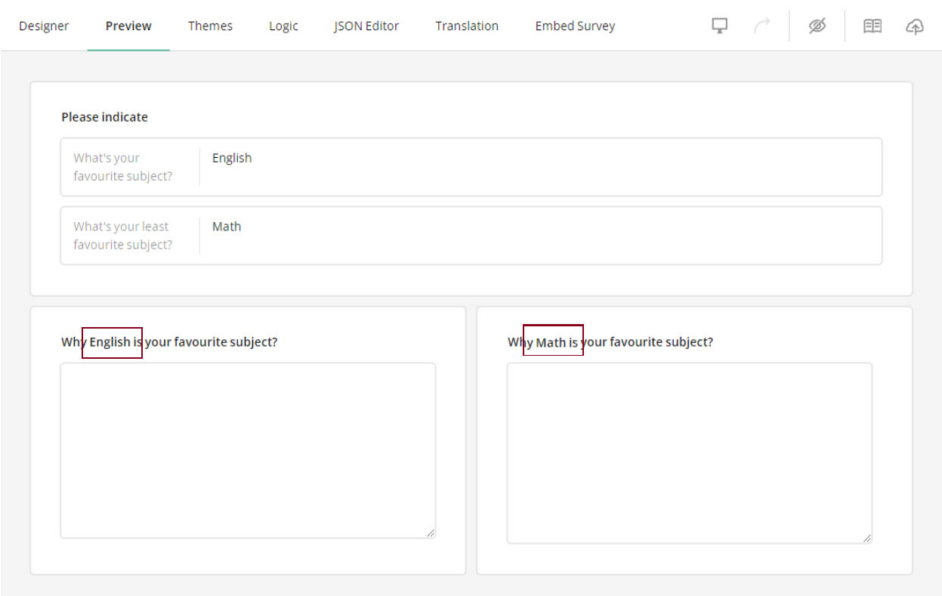Click the highlighted English text in the question title
The image size is (942, 596).
click(x=112, y=342)
